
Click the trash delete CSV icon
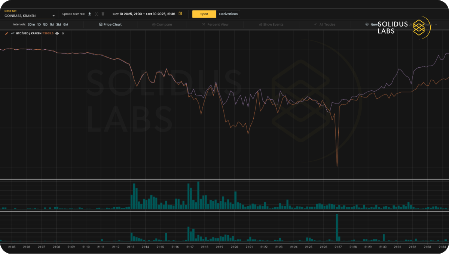pos(103,14)
